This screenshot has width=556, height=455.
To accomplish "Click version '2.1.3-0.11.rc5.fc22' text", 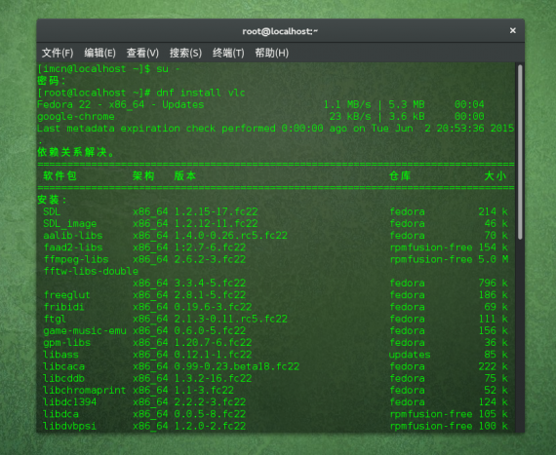I will coord(231,319).
